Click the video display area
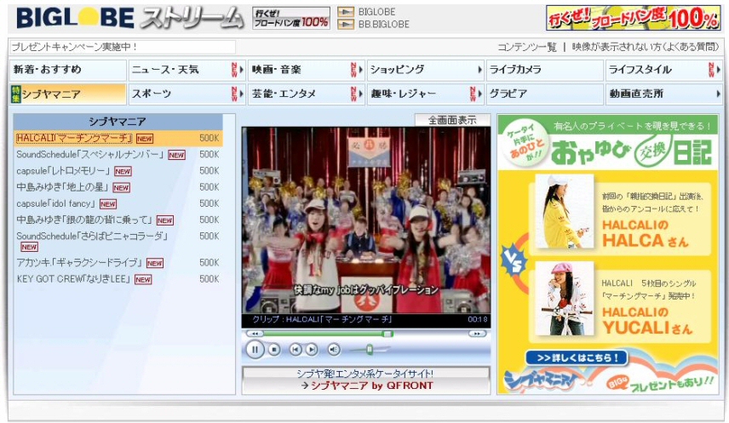Screen dimensions: 729x423 click(x=366, y=220)
